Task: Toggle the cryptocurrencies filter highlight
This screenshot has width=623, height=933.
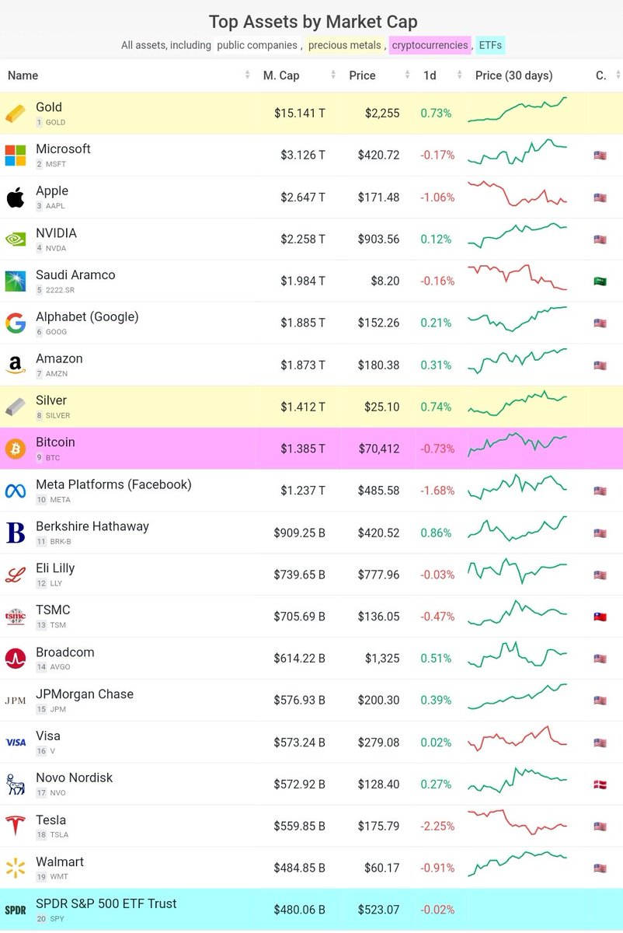Action: tap(430, 46)
